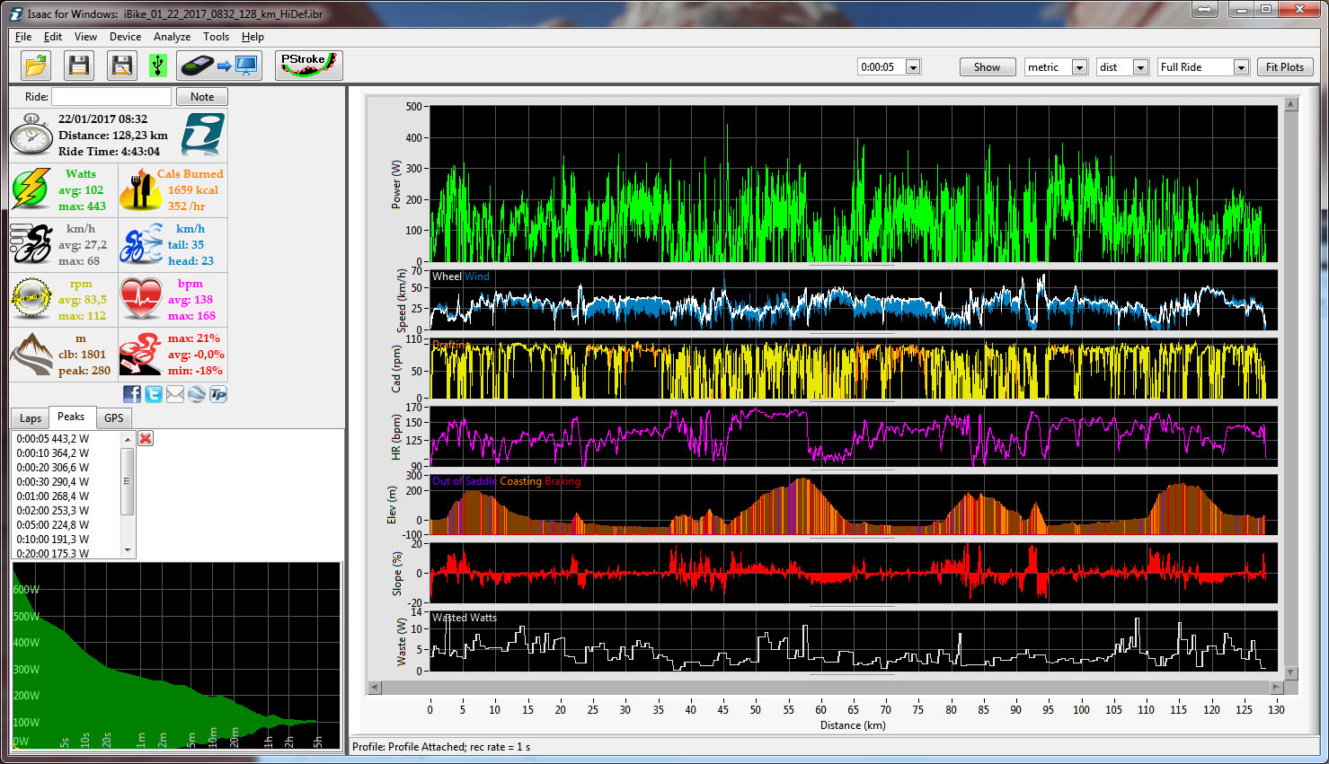Expand the 0:00:05 time interval dropdown

coord(913,67)
